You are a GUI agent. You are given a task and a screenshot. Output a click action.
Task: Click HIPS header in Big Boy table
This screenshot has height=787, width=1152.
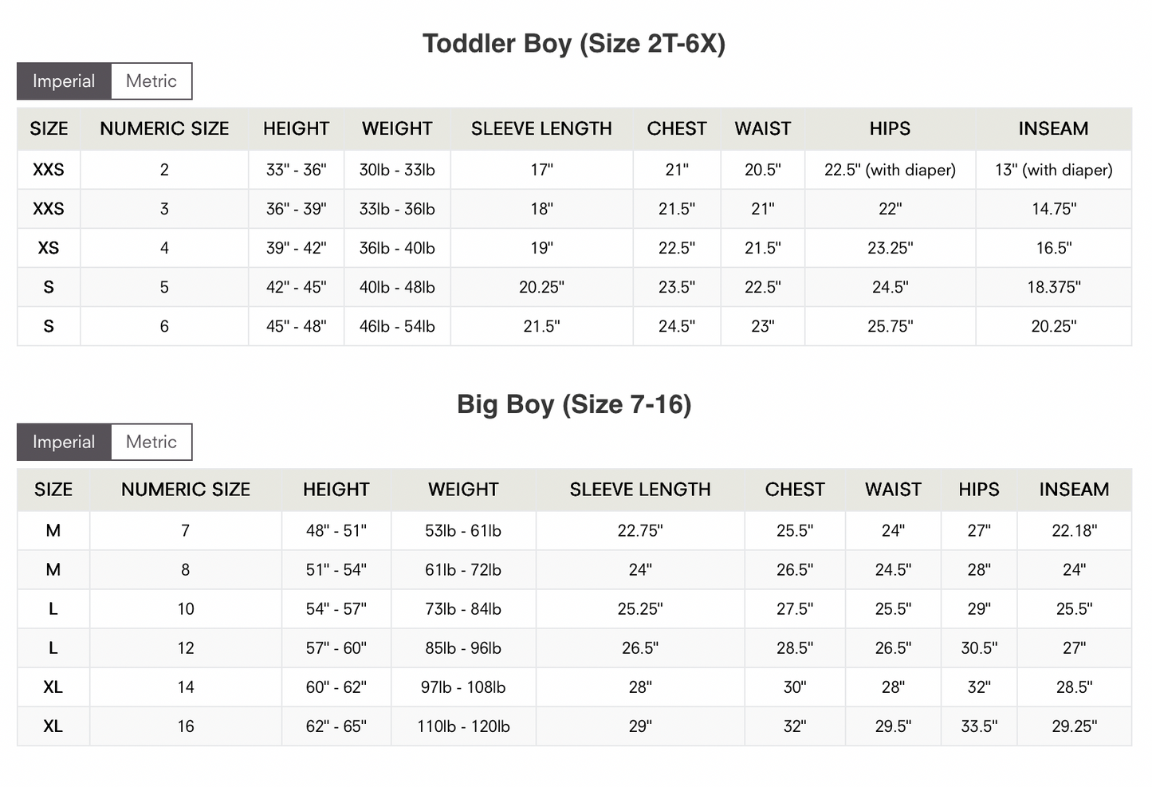[x=979, y=490]
